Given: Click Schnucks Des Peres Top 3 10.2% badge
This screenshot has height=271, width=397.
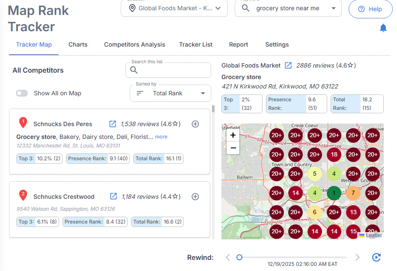Looking at the screenshot, I should click(39, 159).
